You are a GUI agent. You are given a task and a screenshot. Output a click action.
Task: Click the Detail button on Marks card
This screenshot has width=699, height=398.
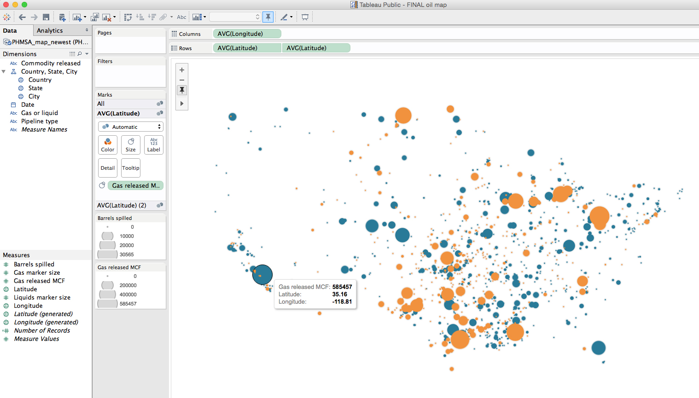[x=108, y=168]
